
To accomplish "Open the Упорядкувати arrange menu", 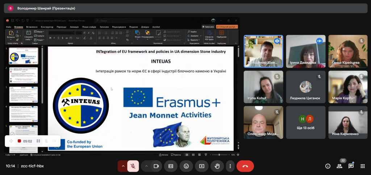I will [148, 34].
